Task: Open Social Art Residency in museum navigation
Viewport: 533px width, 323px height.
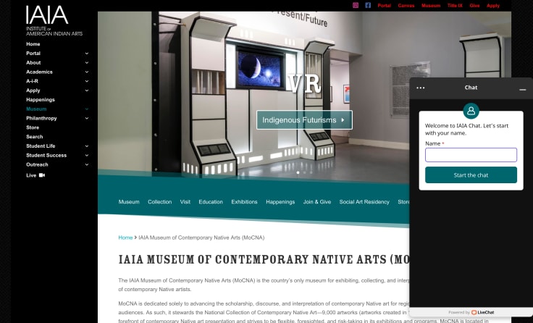Action: (x=364, y=201)
